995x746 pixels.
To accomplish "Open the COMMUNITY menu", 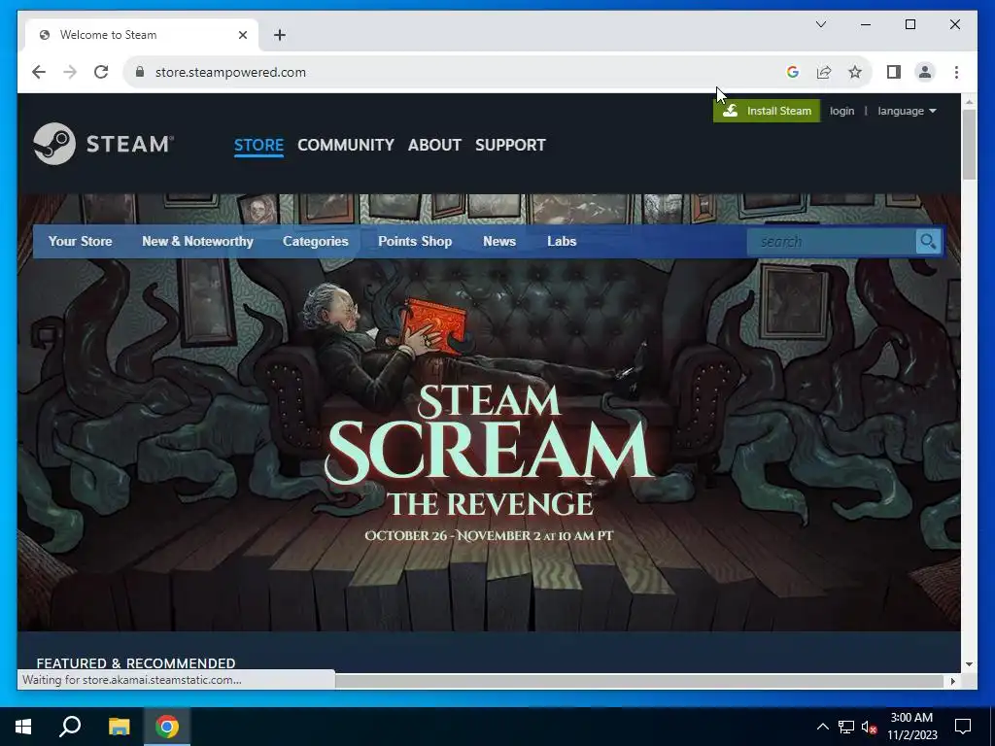I will pyautogui.click(x=346, y=146).
